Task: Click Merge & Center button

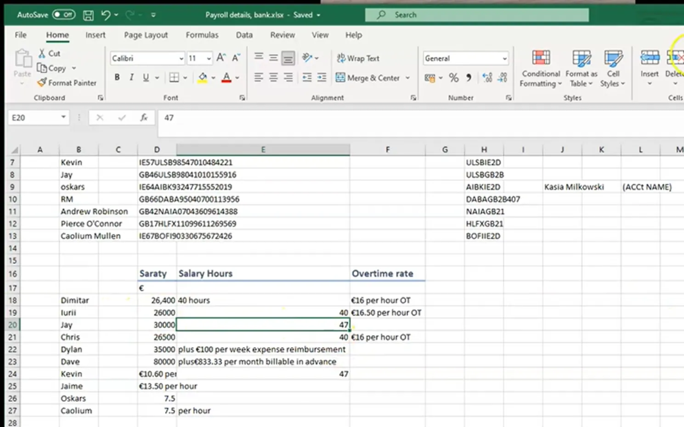Action: point(368,78)
